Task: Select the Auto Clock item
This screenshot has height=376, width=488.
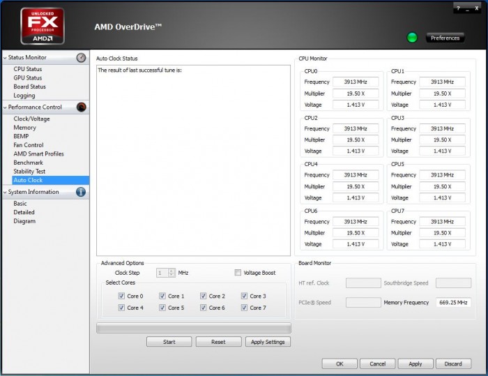Action: pos(50,180)
